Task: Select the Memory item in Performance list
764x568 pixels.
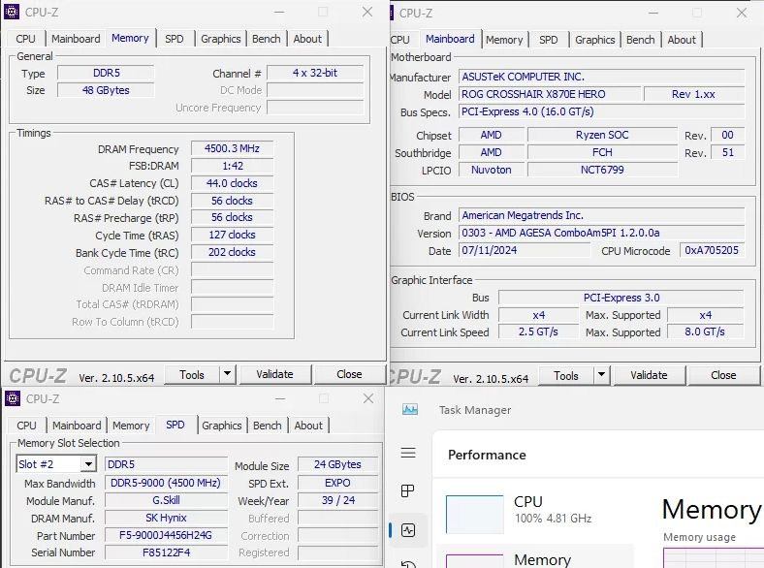Action: pos(542,559)
